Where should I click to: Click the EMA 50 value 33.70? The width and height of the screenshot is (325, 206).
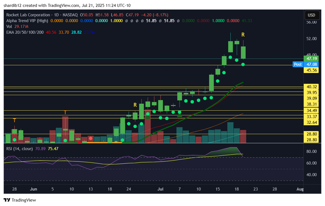64,32
